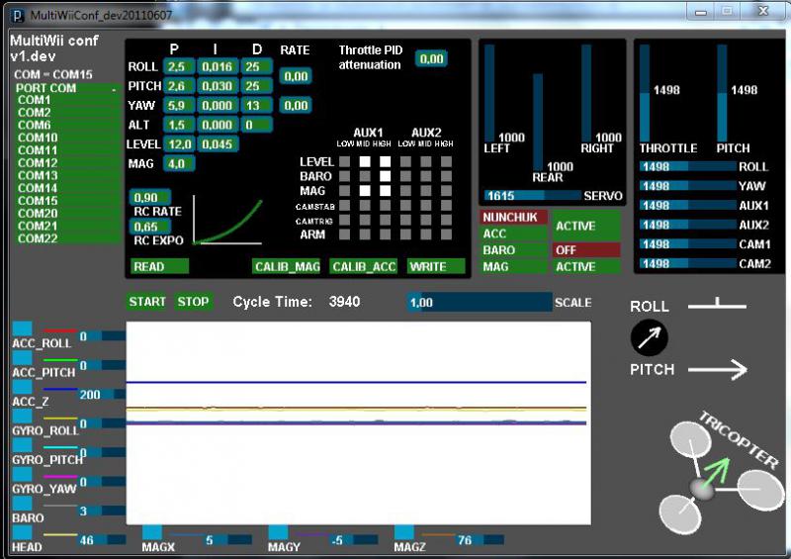Image resolution: width=791 pixels, height=559 pixels.
Task: Click the RC expo curve graph
Action: 227,220
